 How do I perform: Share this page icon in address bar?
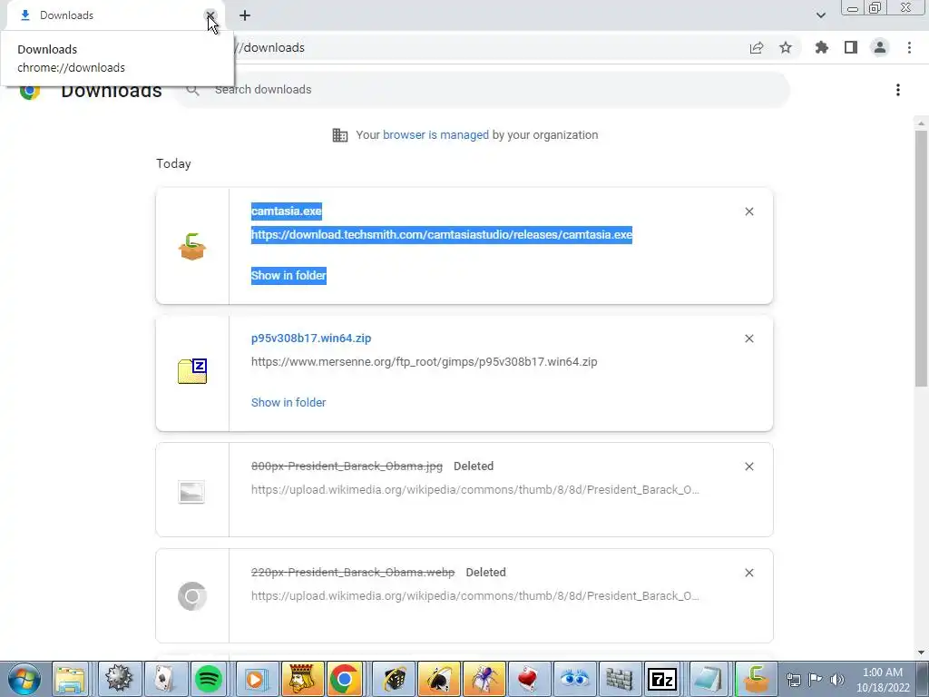(x=757, y=48)
